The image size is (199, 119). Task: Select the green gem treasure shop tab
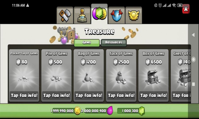(x=99, y=14)
